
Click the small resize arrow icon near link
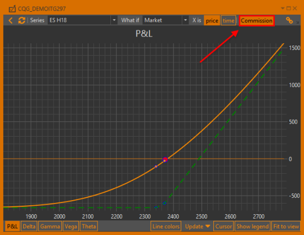pos(298,22)
